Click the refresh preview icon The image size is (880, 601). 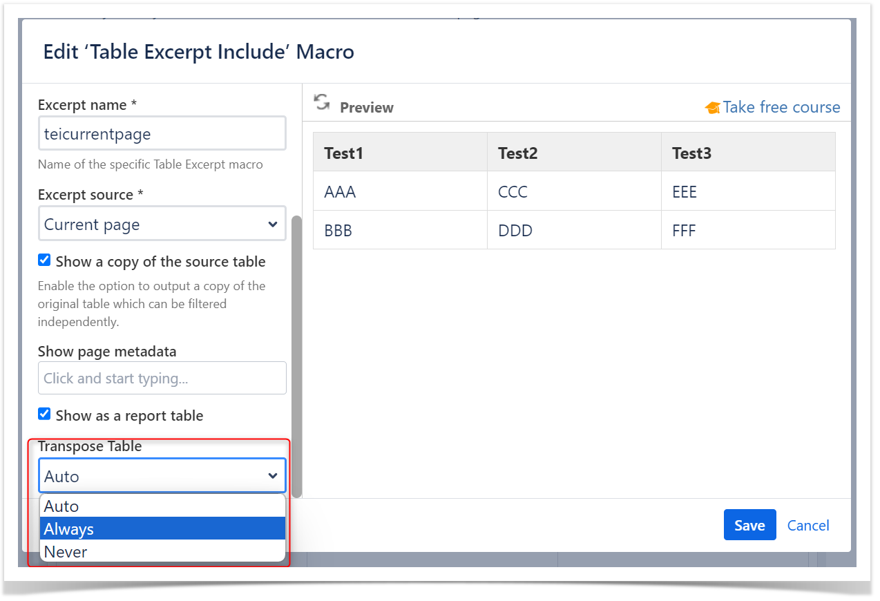point(322,102)
